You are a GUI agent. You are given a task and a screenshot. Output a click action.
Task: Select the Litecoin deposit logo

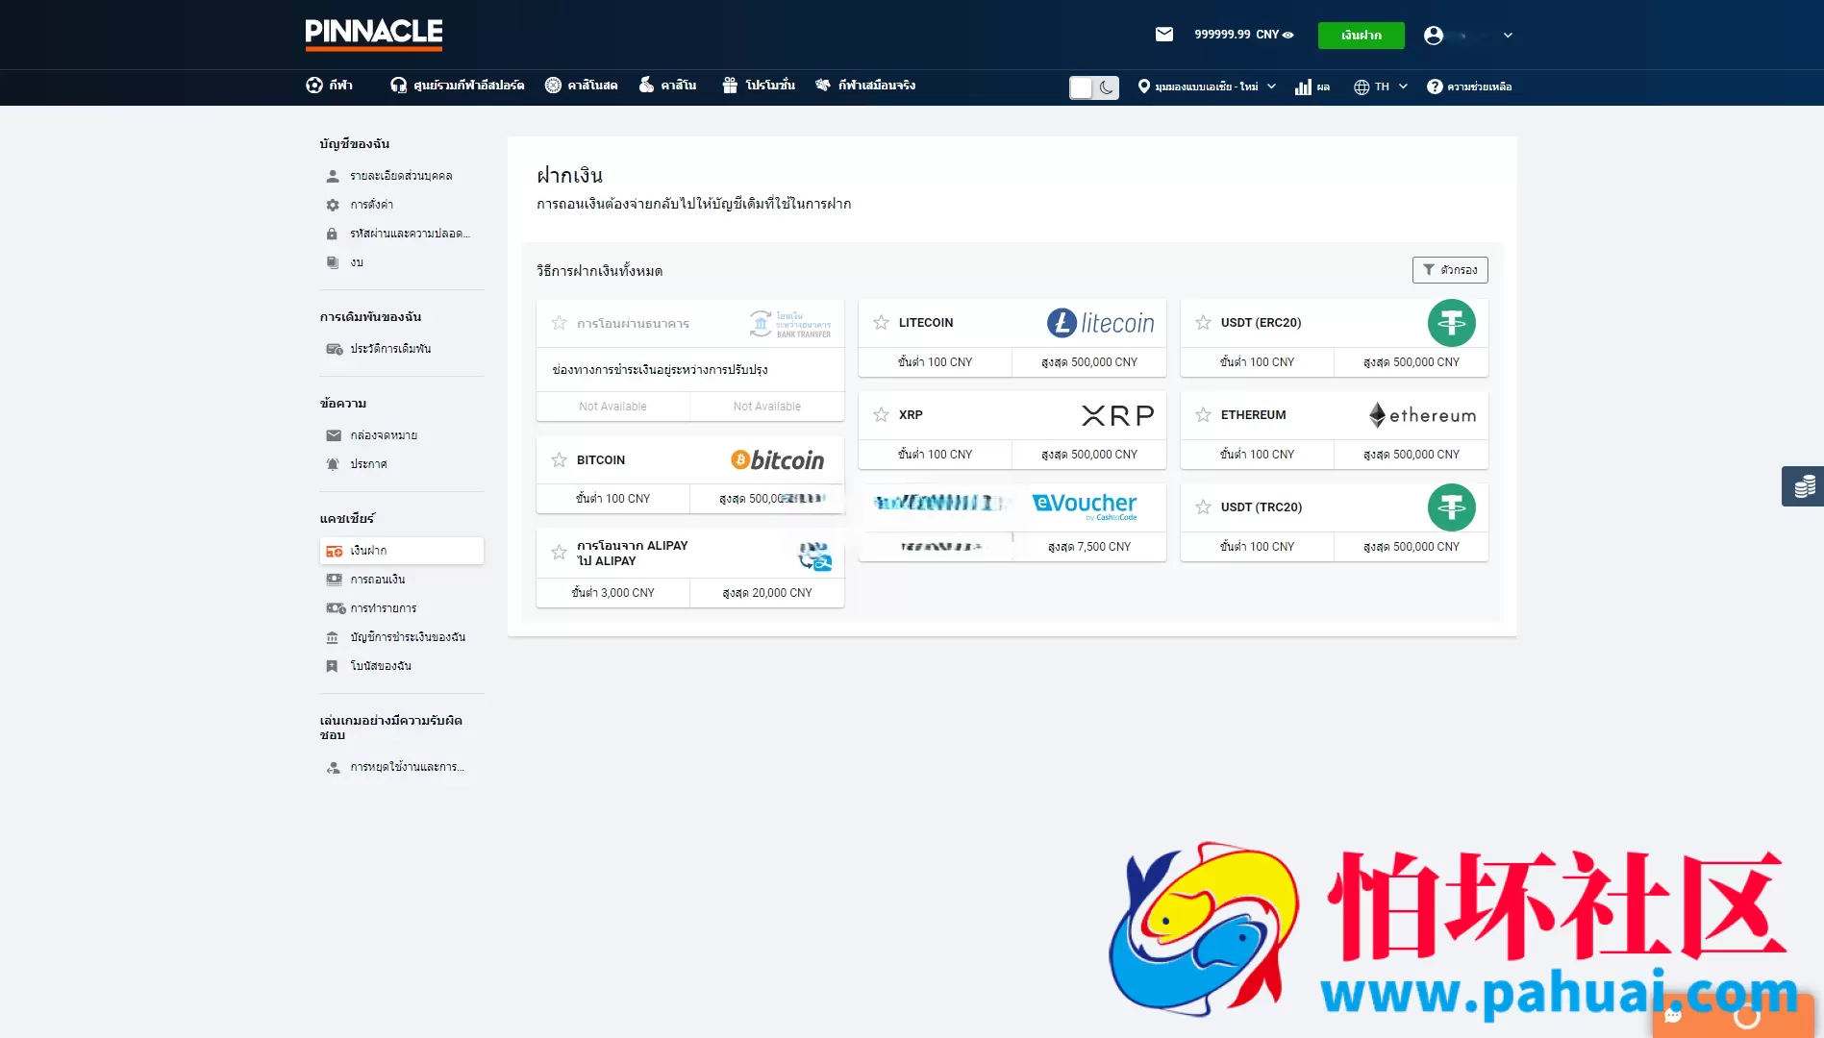point(1100,323)
